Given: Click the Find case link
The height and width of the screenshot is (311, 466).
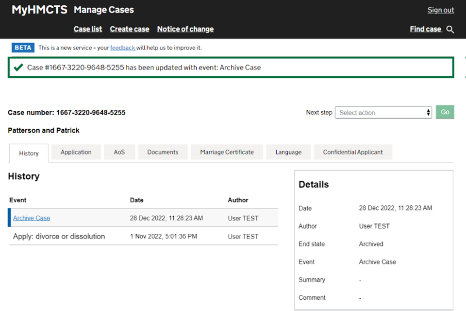Looking at the screenshot, I should coord(425,29).
